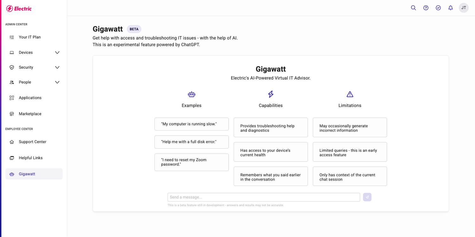Image resolution: width=475 pixels, height=237 pixels.
Task: Click the lightning icon above Capabilities
Action: 270,94
